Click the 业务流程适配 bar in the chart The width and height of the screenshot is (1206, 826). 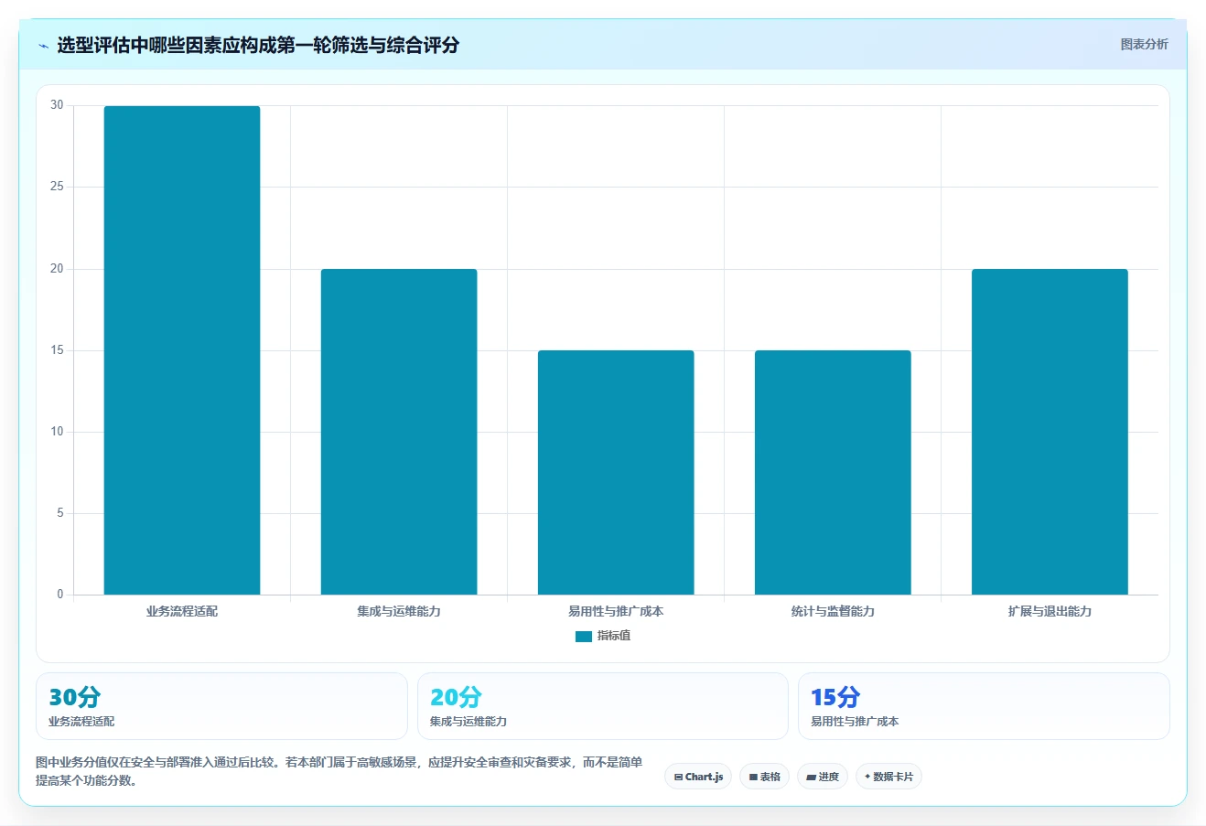(x=182, y=350)
